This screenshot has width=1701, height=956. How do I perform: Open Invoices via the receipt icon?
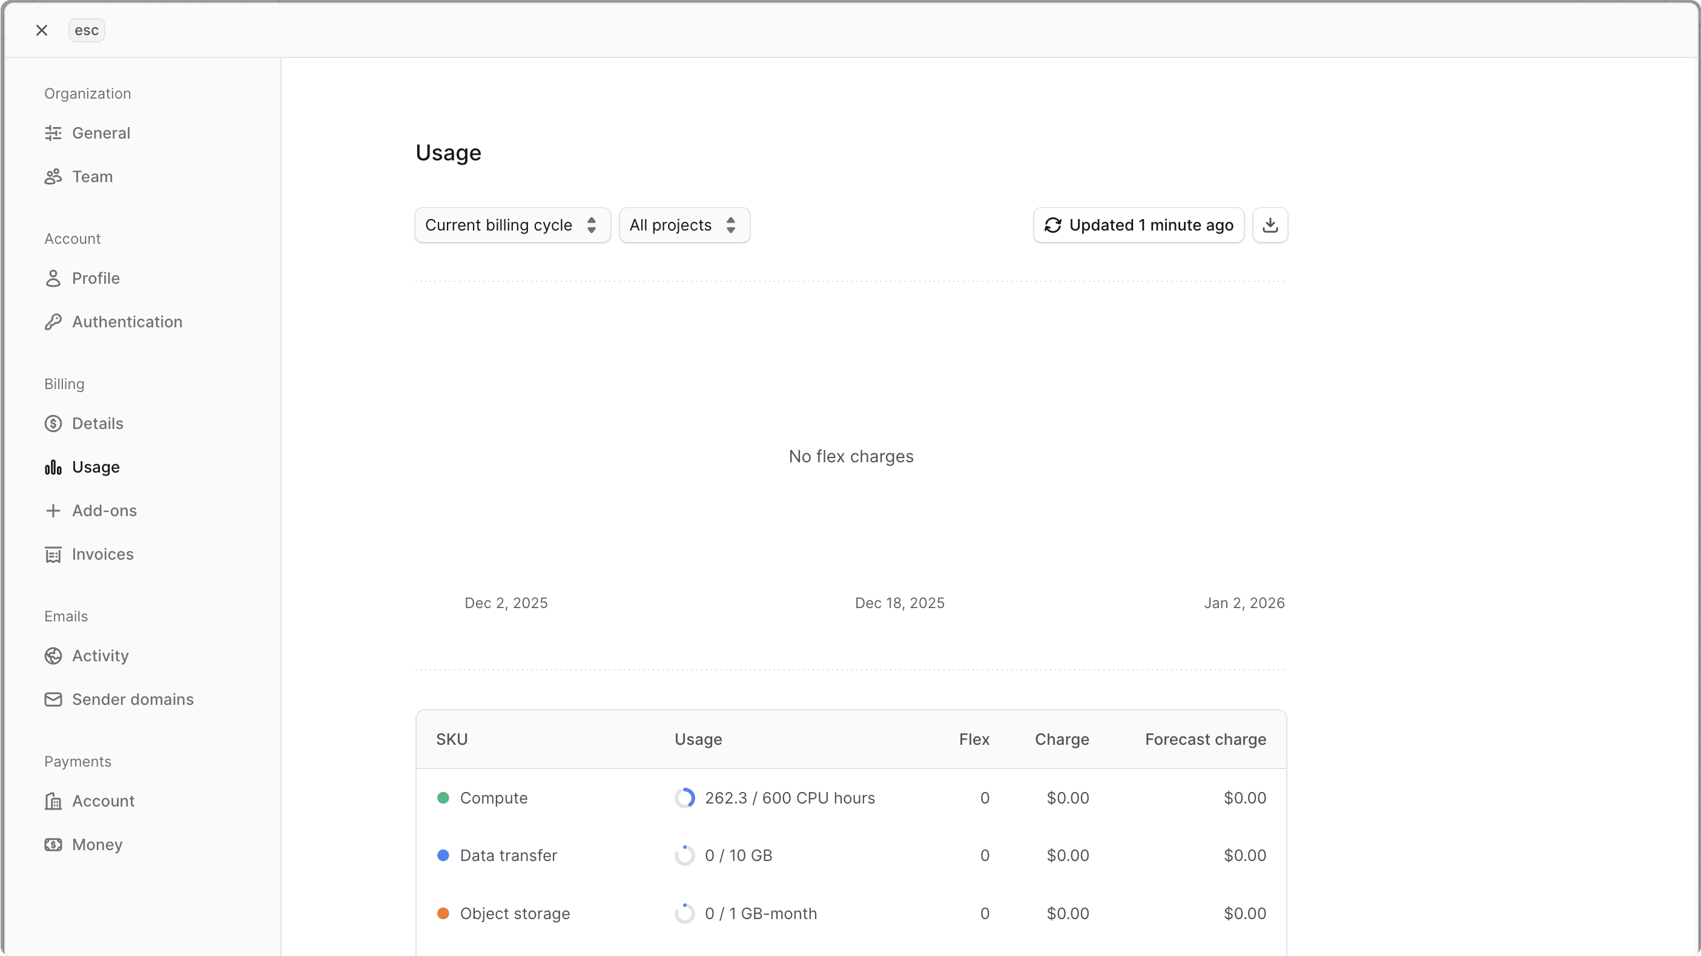tap(53, 554)
